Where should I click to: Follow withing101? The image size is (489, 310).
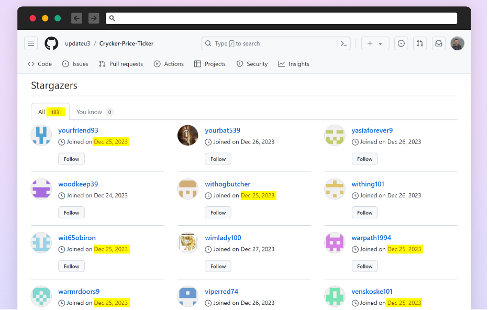[x=364, y=213]
